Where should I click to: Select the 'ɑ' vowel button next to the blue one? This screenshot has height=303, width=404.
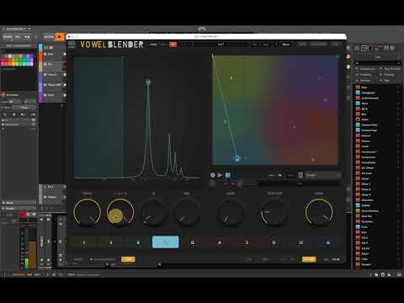tap(193, 242)
